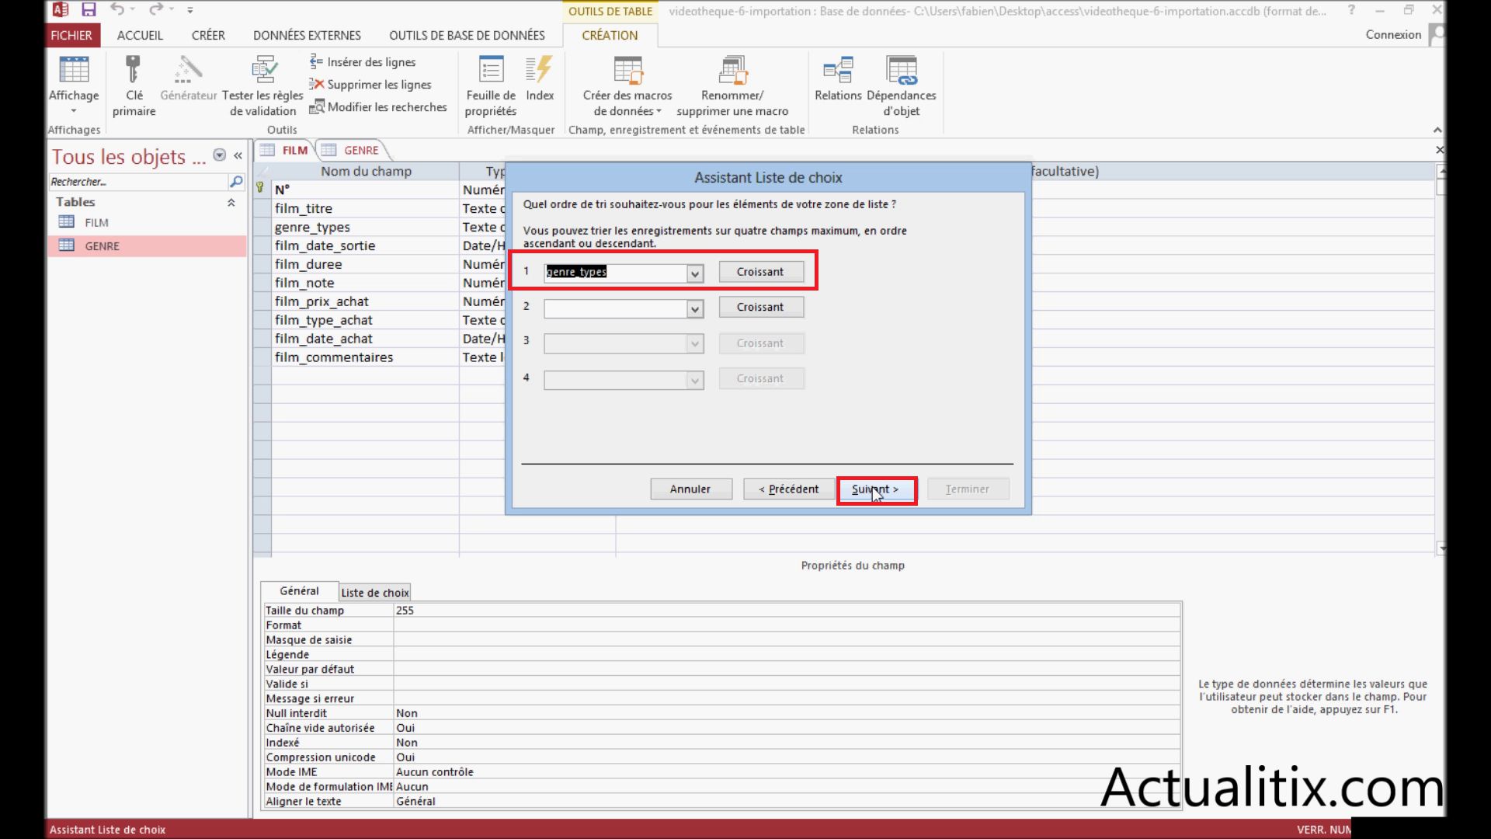Click the Access application icon in title bar

60,10
